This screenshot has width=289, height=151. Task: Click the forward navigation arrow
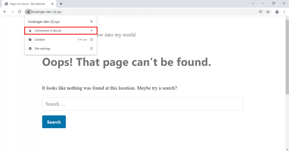(12, 12)
